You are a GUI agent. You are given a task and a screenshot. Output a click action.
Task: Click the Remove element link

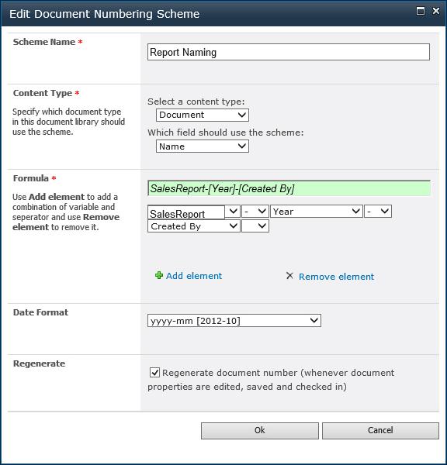pos(337,277)
